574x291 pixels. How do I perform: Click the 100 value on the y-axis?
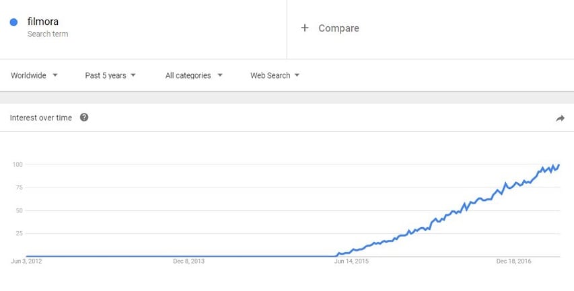tap(17, 165)
